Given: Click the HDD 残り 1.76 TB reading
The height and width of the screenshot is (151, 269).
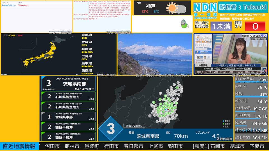Looking at the screenshot, I should tap(251, 116).
